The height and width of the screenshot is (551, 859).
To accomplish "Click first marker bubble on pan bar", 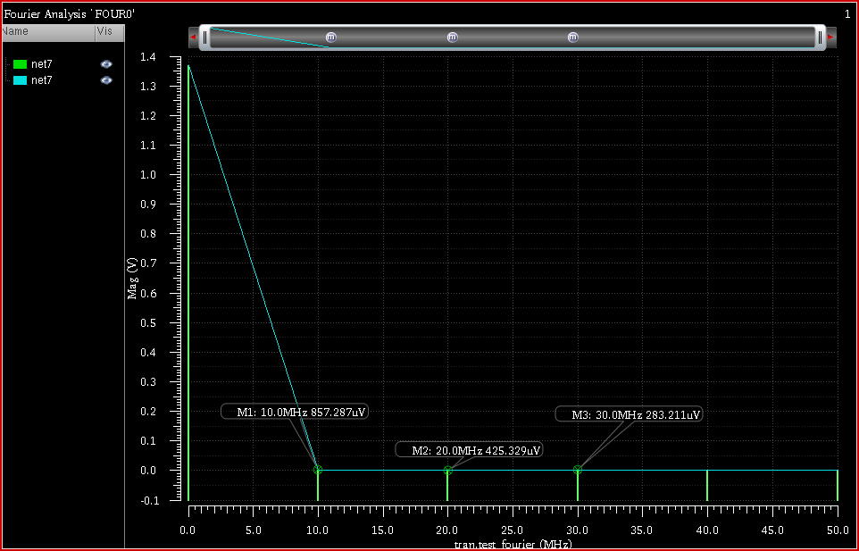I will [x=331, y=38].
